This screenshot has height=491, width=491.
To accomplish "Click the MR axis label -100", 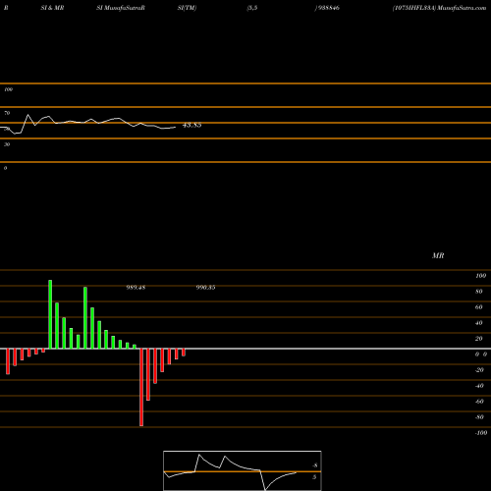I will click(481, 433).
